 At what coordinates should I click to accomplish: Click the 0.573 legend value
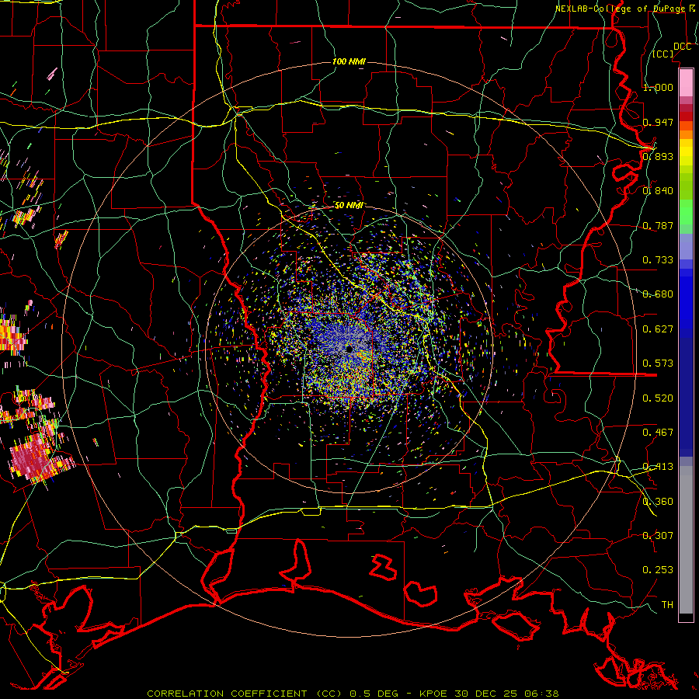[x=658, y=363]
